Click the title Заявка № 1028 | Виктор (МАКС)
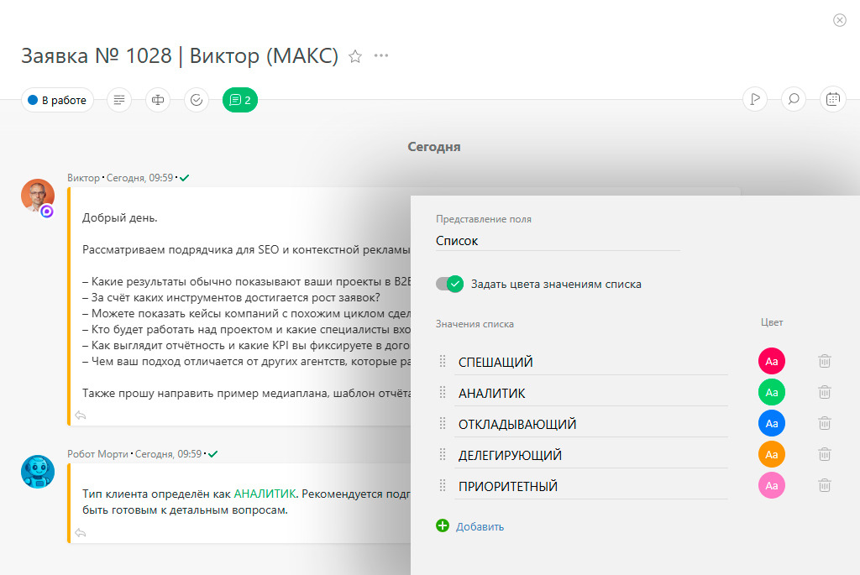Screen dimensions: 860x575 click(180, 56)
